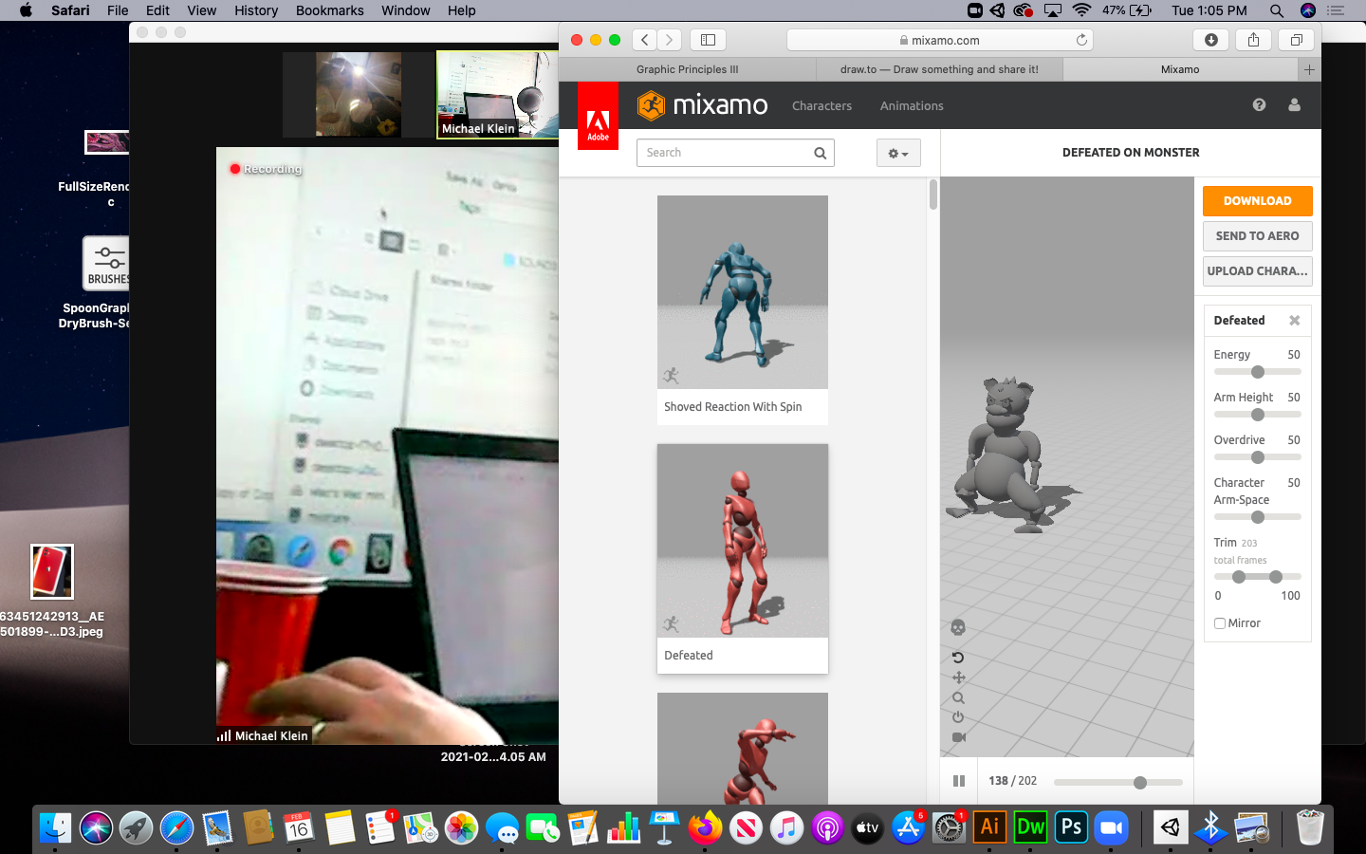Open the user account icon
This screenshot has width=1366, height=854.
[1294, 105]
